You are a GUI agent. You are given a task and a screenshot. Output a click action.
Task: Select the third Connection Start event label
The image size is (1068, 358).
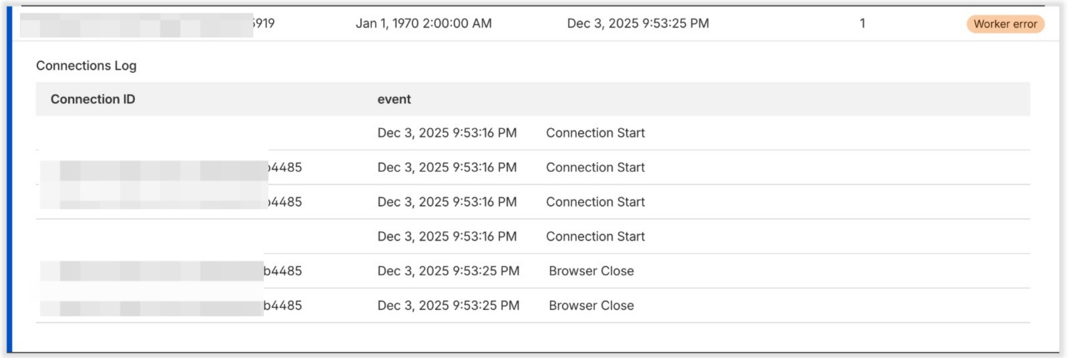click(595, 202)
